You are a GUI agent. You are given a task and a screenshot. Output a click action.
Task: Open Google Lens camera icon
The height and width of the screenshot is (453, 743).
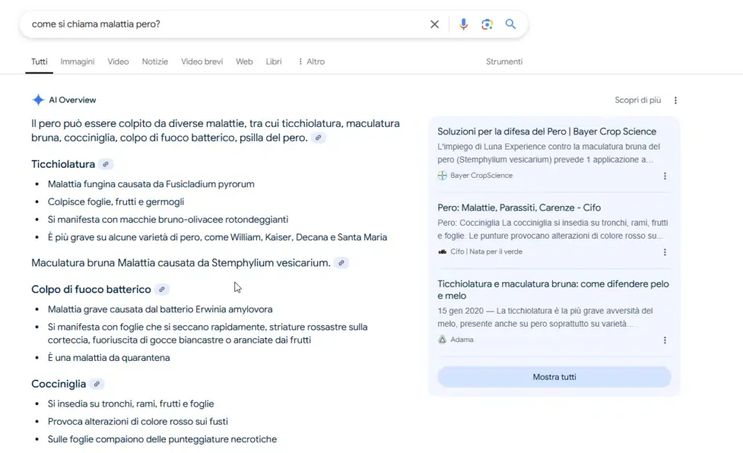click(488, 24)
